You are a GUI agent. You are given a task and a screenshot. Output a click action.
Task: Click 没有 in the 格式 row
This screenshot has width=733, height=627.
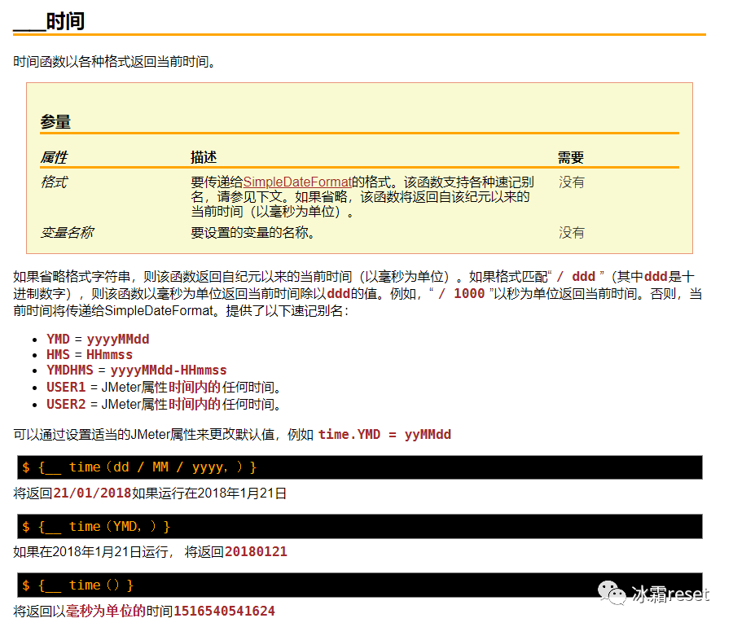(x=571, y=182)
